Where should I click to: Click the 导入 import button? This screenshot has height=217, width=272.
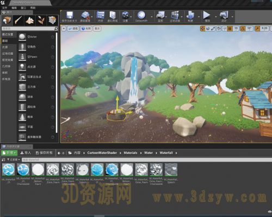26,153
